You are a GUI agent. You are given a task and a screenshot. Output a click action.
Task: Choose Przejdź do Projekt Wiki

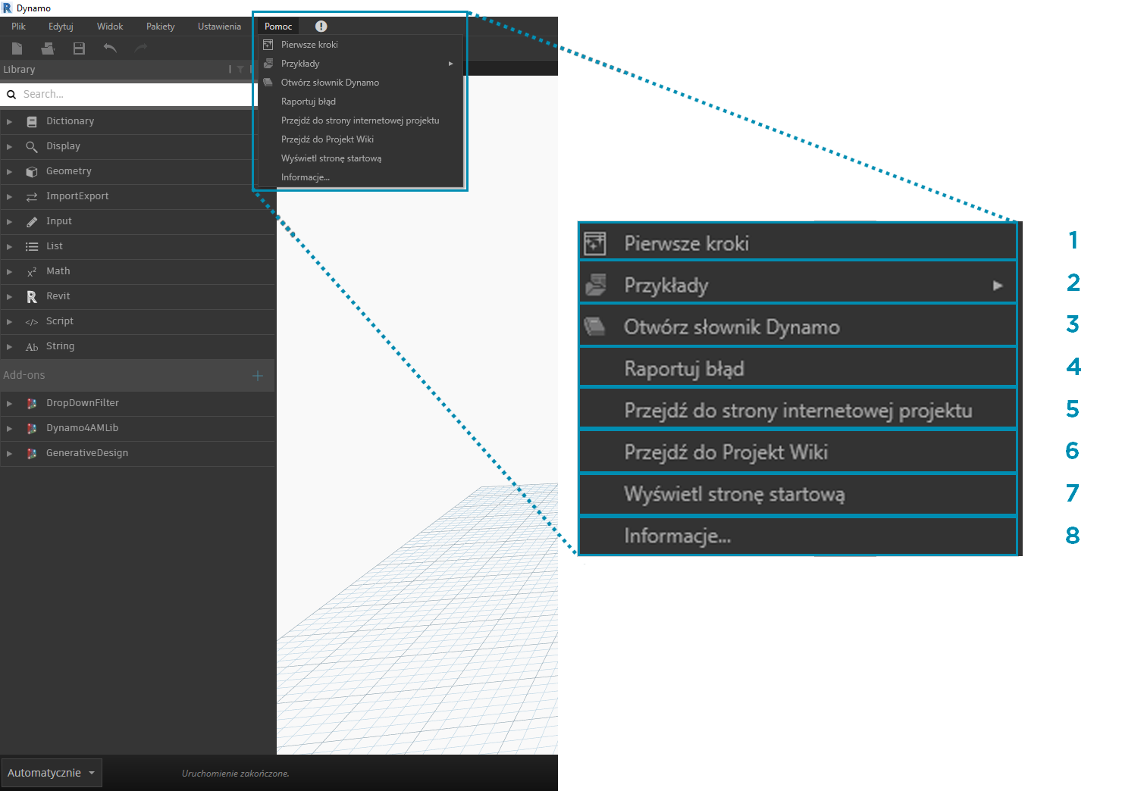click(x=361, y=139)
